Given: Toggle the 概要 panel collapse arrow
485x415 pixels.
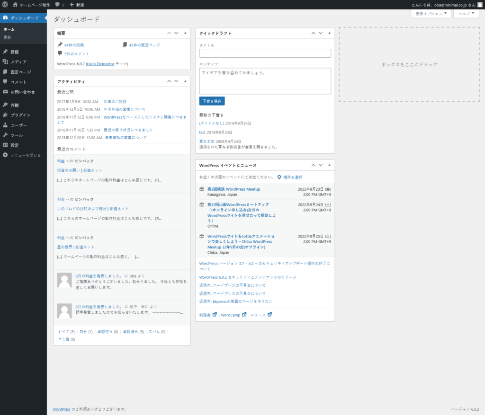Looking at the screenshot, I should (185, 33).
